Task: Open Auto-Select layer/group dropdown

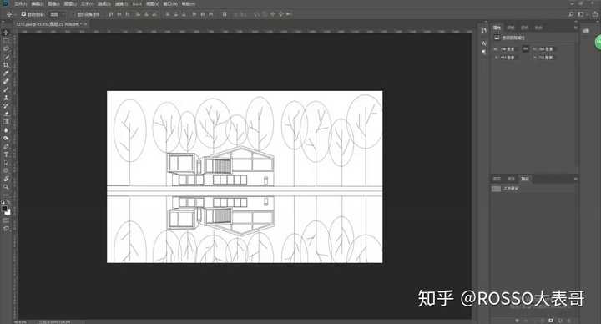Action: [x=58, y=14]
